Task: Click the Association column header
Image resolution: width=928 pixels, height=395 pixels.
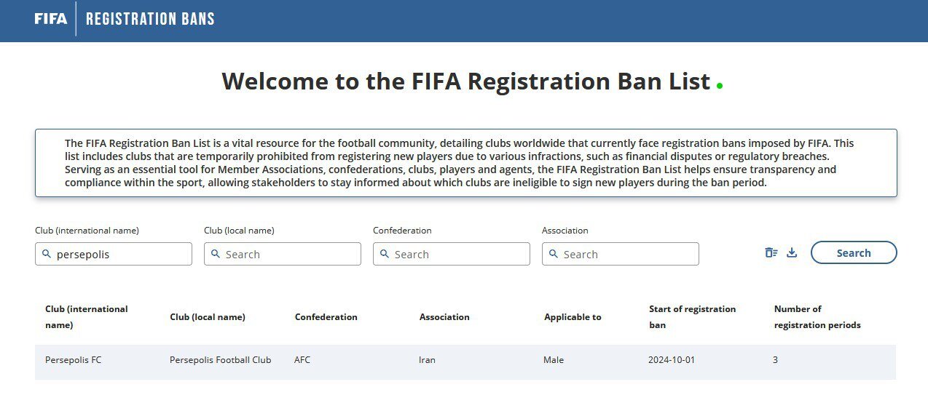Action: pyautogui.click(x=444, y=317)
